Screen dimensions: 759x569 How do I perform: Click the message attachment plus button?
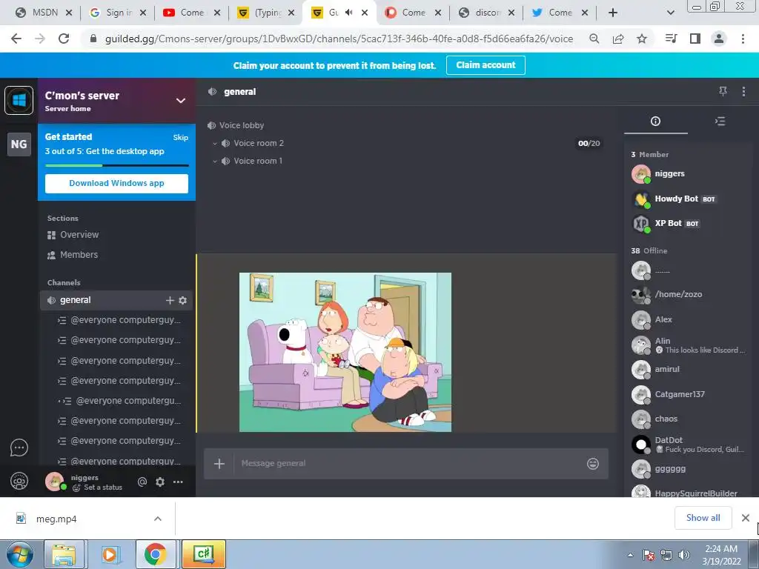pyautogui.click(x=219, y=464)
